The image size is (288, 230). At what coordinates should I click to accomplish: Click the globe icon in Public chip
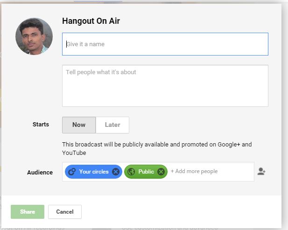pos(131,172)
